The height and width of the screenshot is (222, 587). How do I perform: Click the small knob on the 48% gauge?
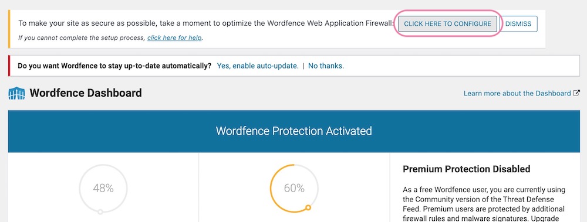point(100,212)
